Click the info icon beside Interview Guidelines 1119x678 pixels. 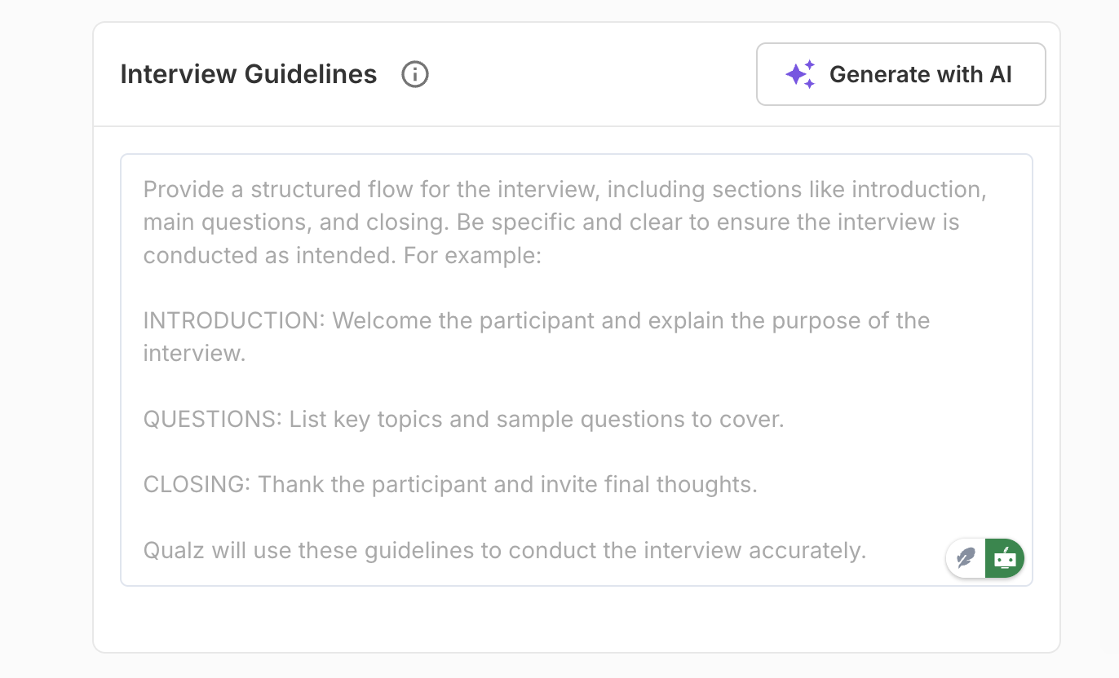(x=415, y=75)
